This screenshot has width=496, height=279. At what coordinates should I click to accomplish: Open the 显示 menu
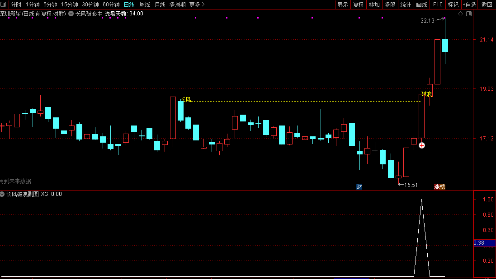(x=343, y=5)
